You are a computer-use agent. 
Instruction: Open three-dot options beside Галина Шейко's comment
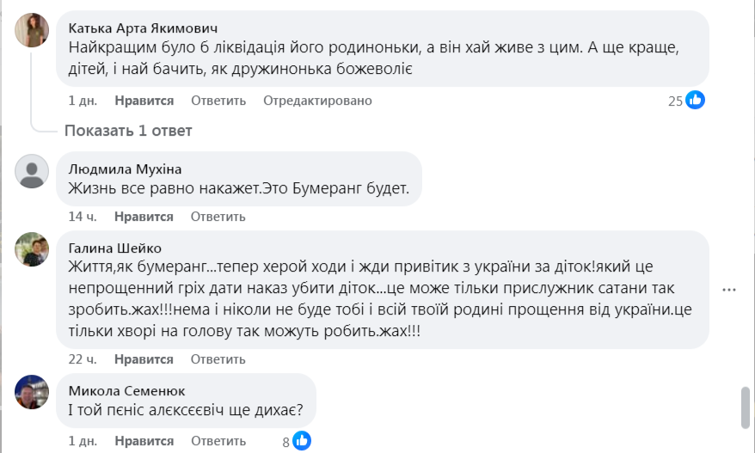coord(729,290)
